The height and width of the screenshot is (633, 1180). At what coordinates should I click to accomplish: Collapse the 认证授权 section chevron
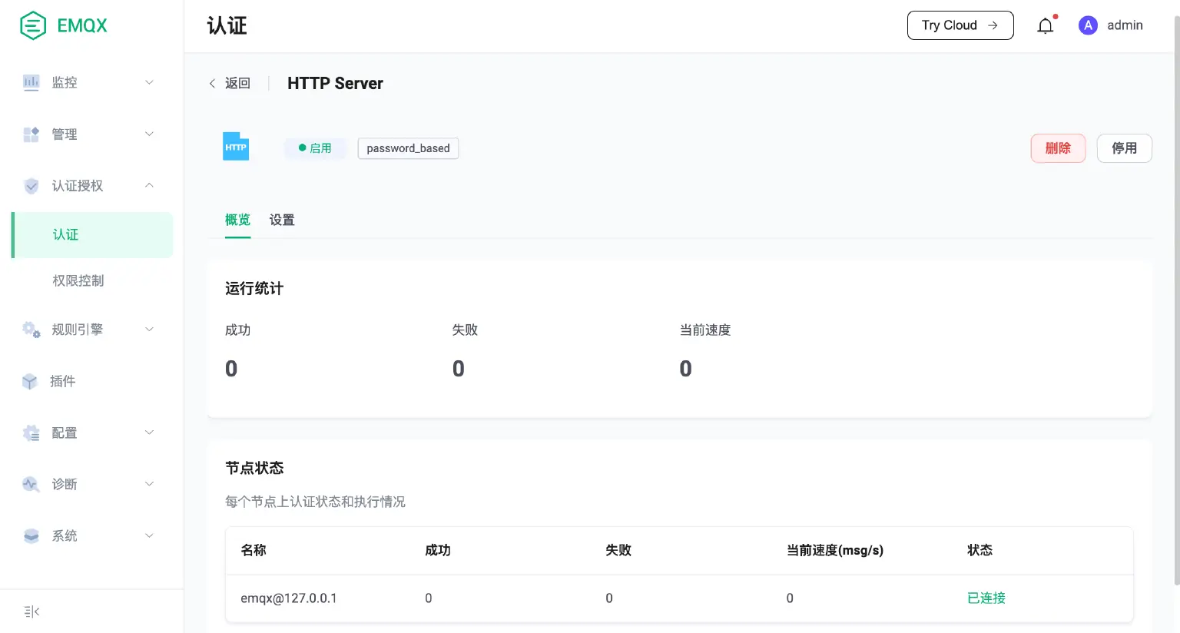click(149, 185)
